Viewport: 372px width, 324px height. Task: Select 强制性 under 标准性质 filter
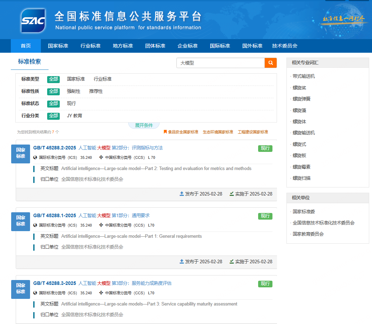73,91
